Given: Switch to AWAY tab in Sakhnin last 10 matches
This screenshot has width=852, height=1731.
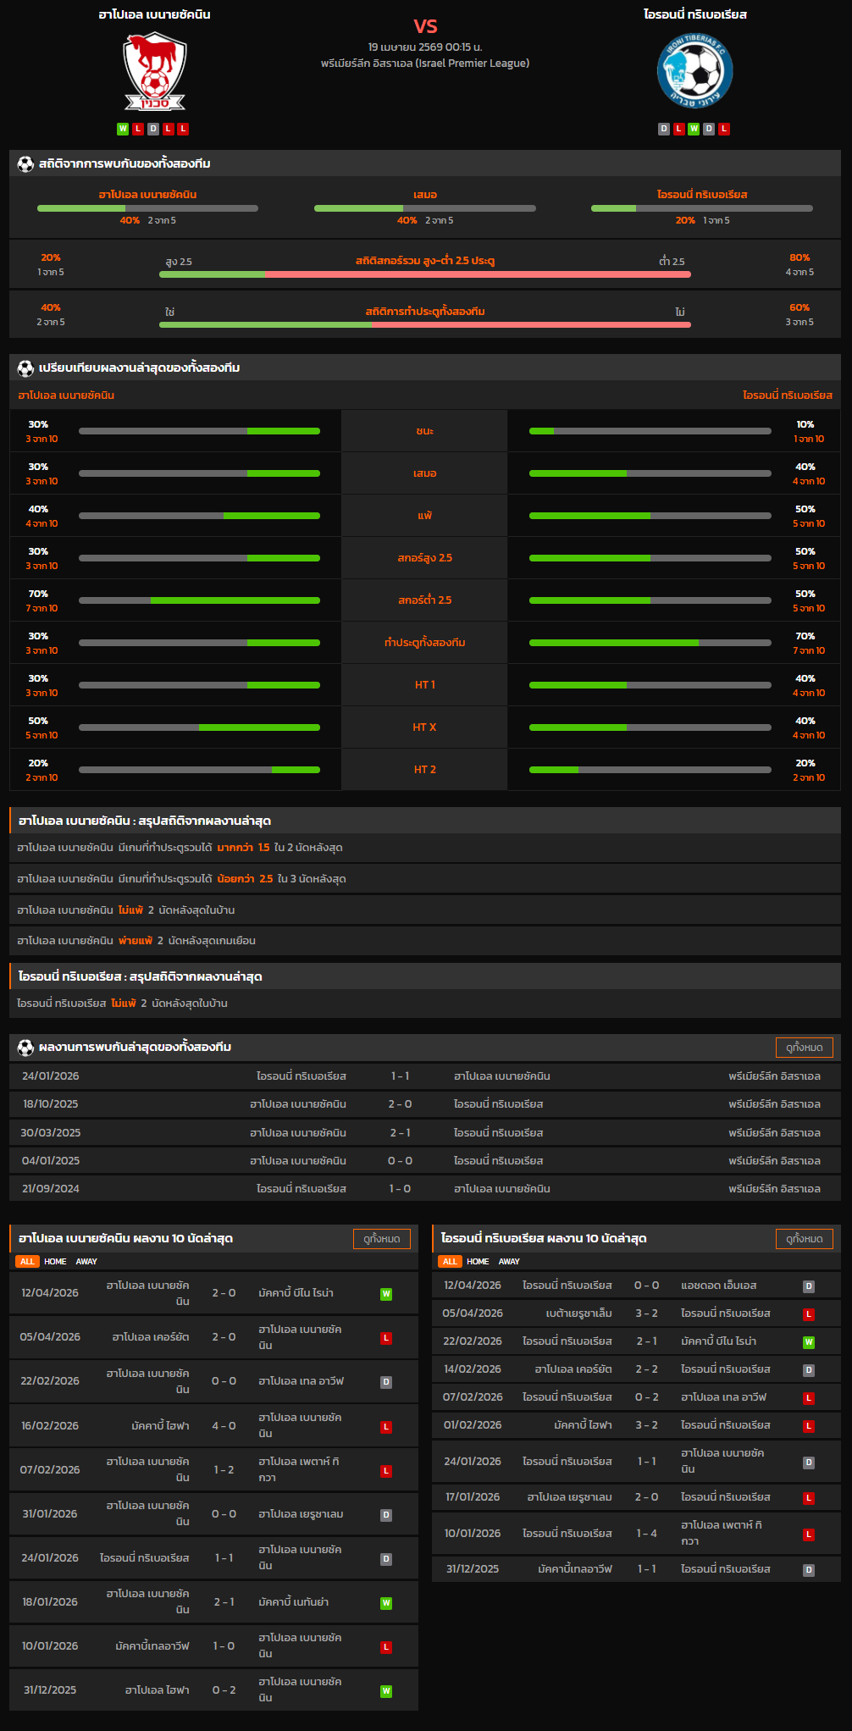Looking at the screenshot, I should (86, 1262).
